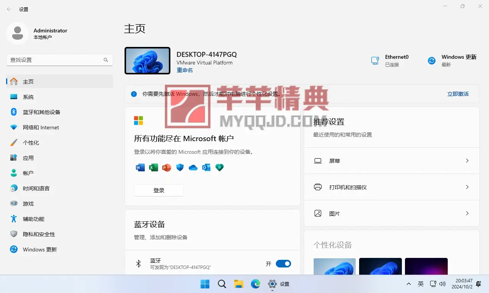
Task: Click the 立即激活 activation link
Action: (x=458, y=94)
